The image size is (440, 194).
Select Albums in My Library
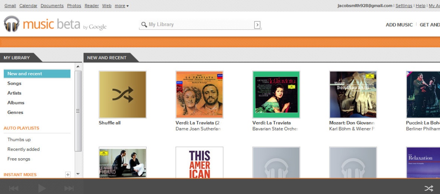tap(16, 103)
